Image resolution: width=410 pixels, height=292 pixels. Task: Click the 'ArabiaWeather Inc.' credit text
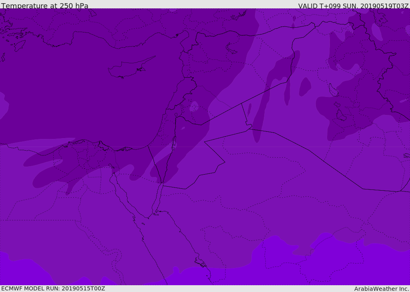tap(381, 289)
